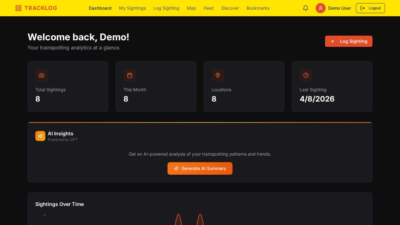Click the AI Insights sparkle icon
The height and width of the screenshot is (225, 400).
click(x=40, y=136)
